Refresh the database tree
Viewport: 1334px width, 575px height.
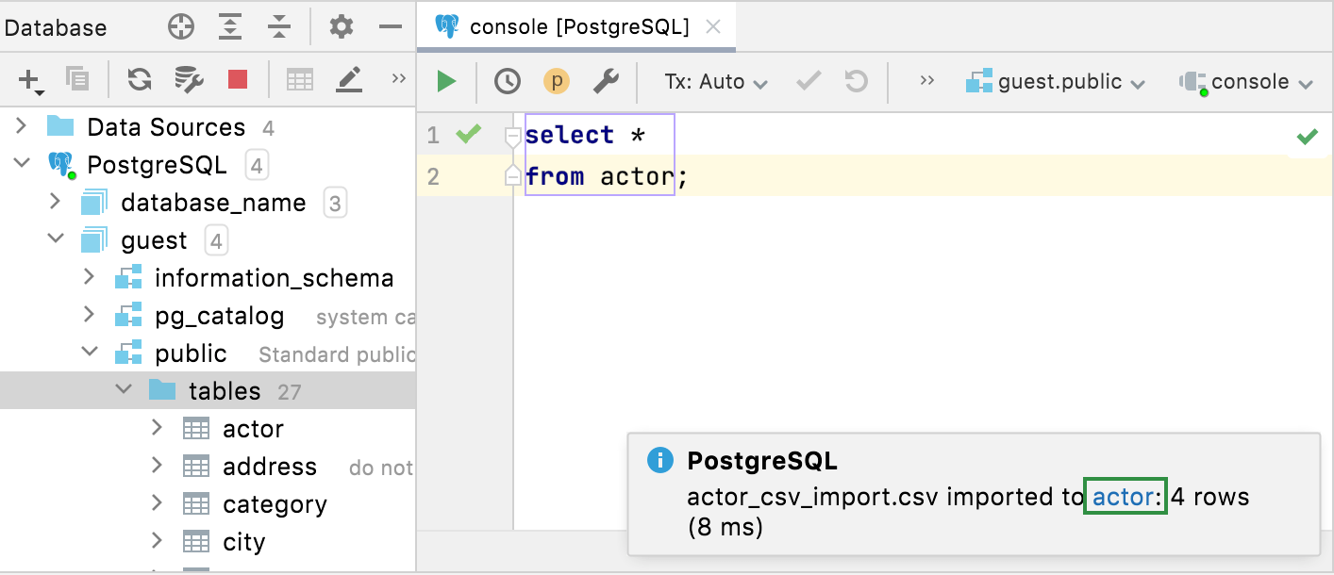pos(140,80)
